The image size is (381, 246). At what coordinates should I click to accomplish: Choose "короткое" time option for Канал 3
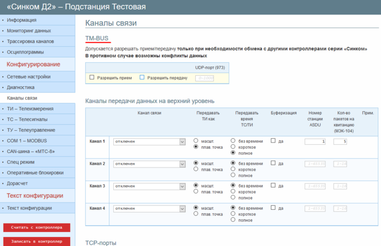click(x=233, y=191)
